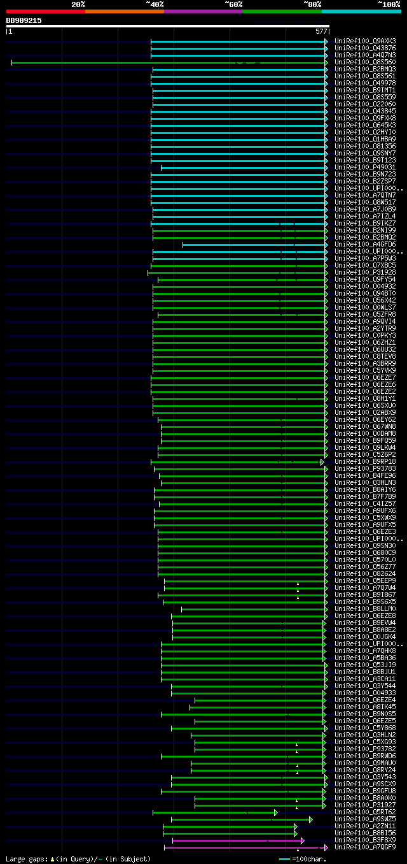Select label UniRef100_Q9SNY7
The width and height of the screenshot is (407, 864).
[365, 154]
